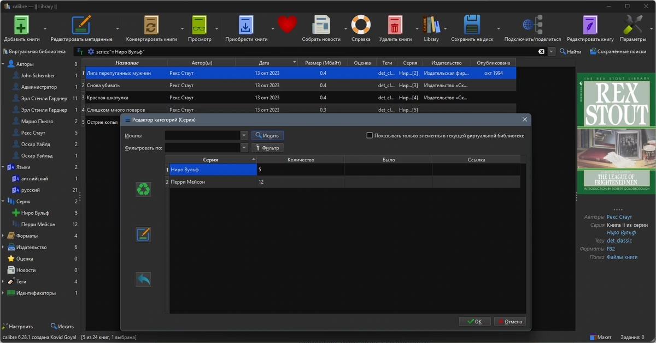Image resolution: width=656 pixels, height=343 pixels.
Task: Click the blue undo arrow icon in dialog
Action: tap(143, 280)
